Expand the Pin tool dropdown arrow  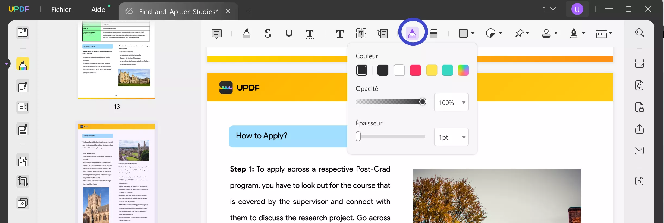click(527, 33)
